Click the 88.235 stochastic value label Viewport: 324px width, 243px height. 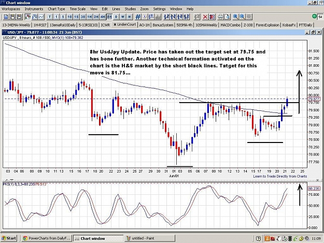(314, 189)
